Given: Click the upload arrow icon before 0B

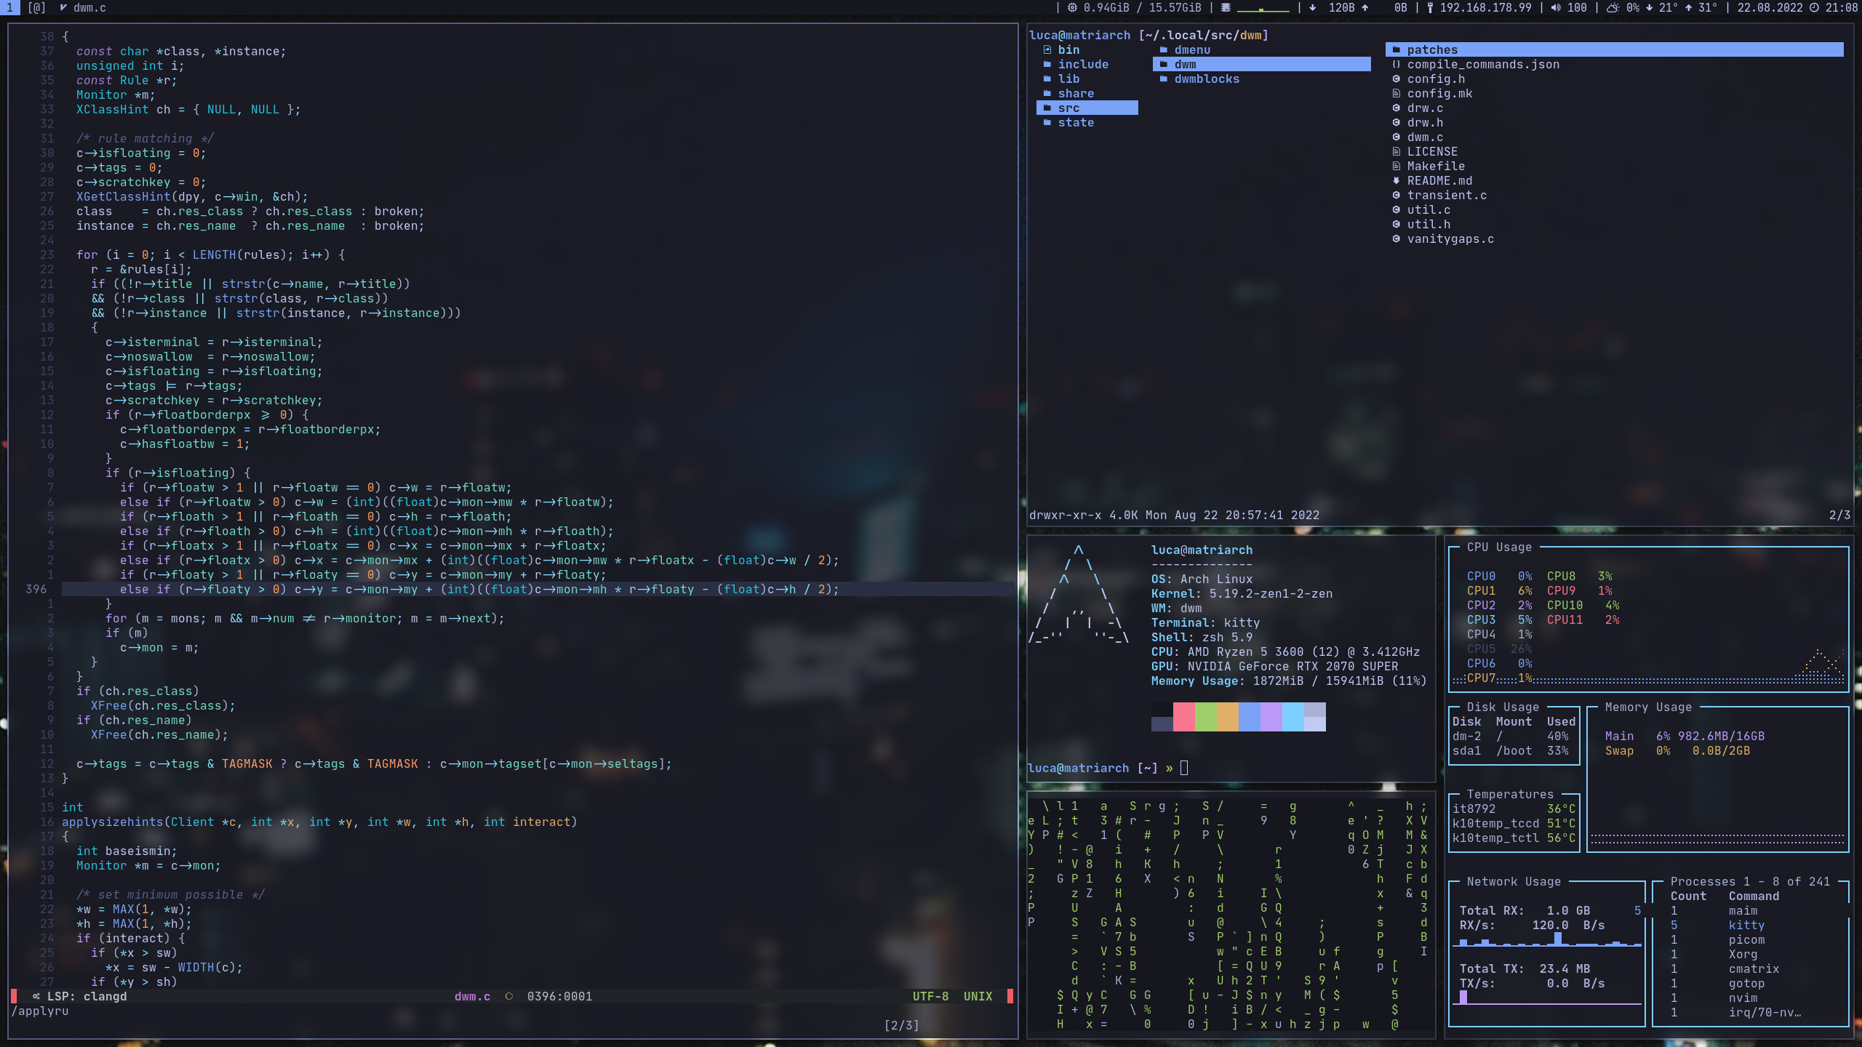Looking at the screenshot, I should (x=1365, y=7).
